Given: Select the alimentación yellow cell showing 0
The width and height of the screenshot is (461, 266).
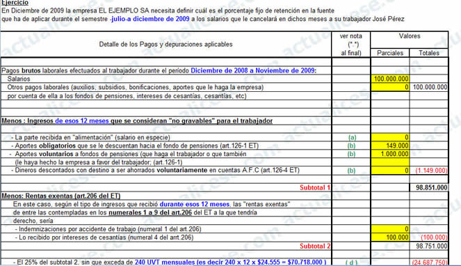Looking at the screenshot, I should [x=390, y=137].
